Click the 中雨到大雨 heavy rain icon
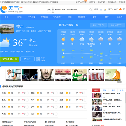Screen dimensions: 126x126 tap(91, 40)
